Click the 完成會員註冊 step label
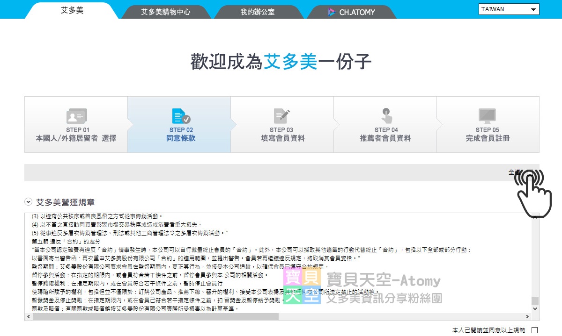Screen dimensions: 562x336 pos(488,138)
